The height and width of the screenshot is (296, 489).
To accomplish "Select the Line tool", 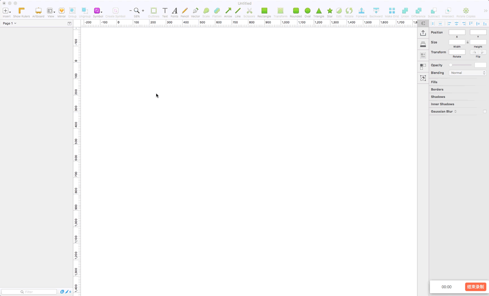I will click(238, 11).
